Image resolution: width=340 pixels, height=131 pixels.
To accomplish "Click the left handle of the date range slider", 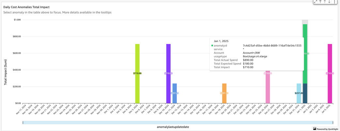I will tap(23, 123).
